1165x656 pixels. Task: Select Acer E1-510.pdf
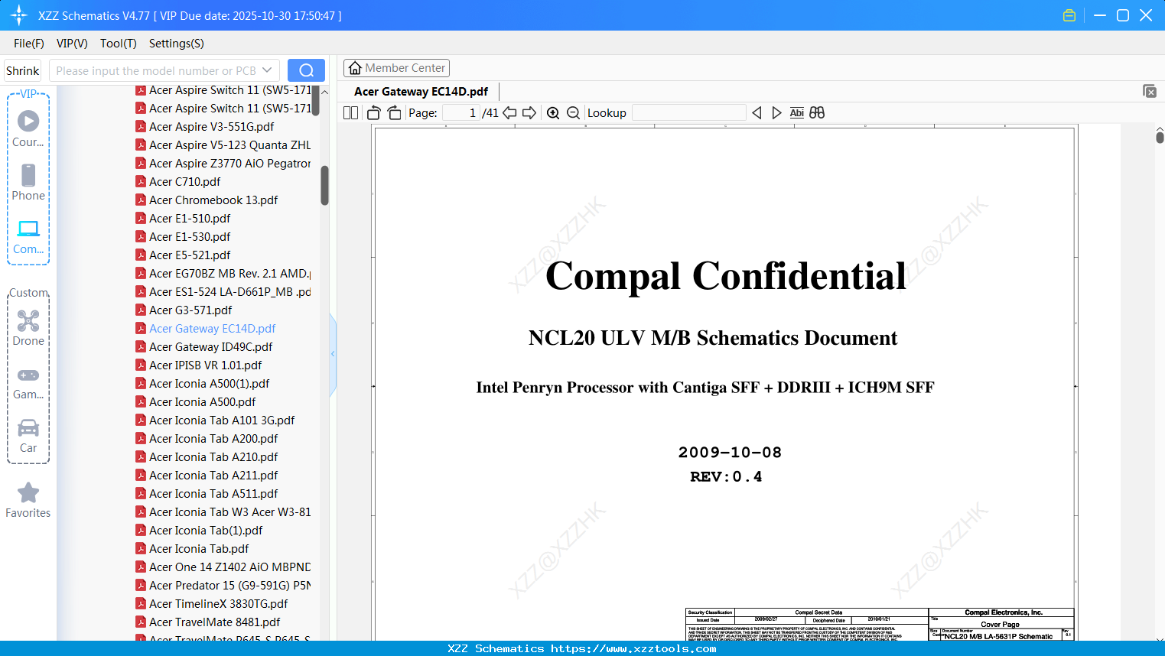183,219
